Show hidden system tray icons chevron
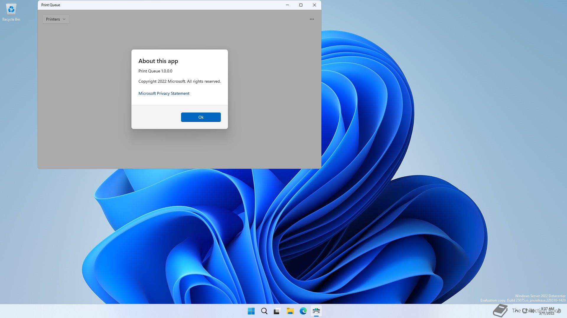 tap(516, 311)
